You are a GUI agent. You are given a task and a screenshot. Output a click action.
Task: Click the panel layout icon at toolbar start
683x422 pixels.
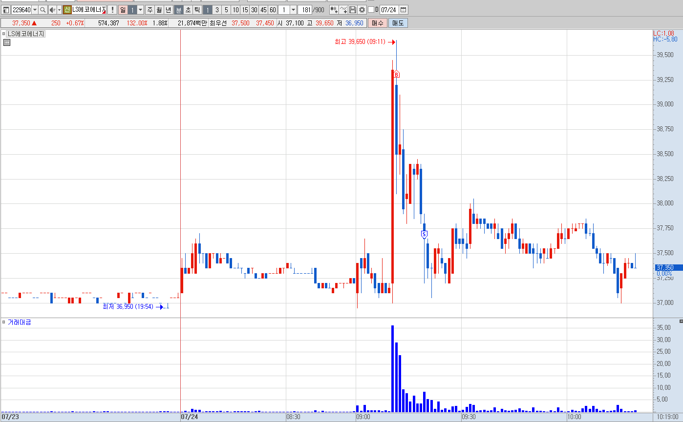point(6,10)
